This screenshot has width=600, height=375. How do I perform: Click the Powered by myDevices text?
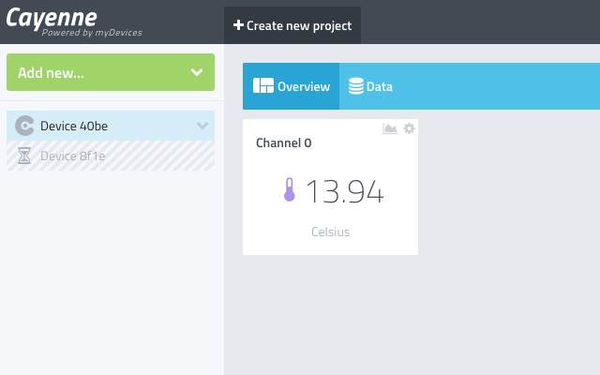pyautogui.click(x=92, y=33)
